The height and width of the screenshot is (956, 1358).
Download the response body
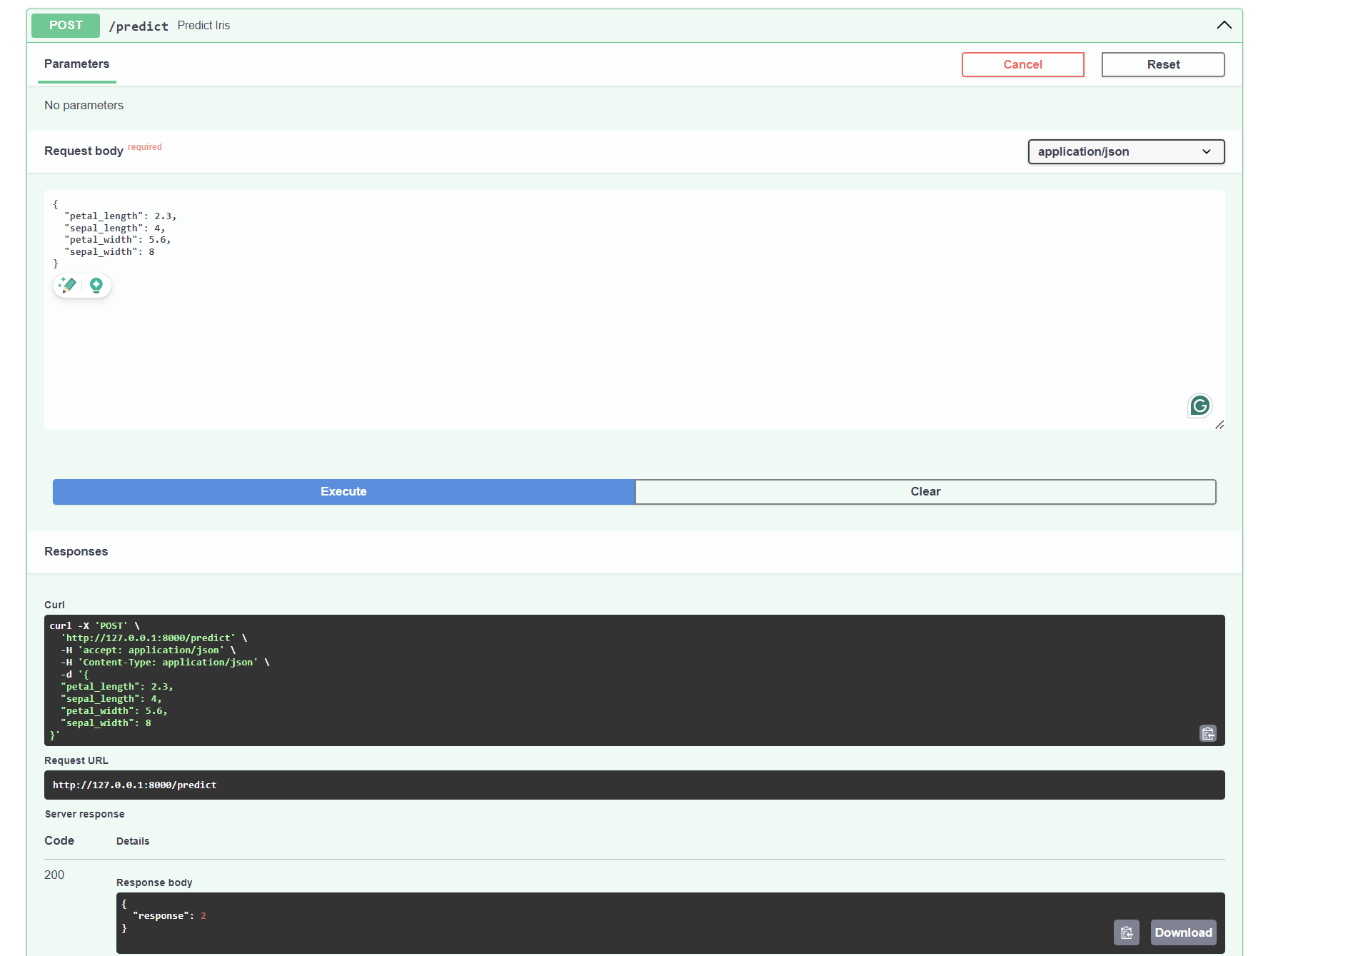[1183, 932]
